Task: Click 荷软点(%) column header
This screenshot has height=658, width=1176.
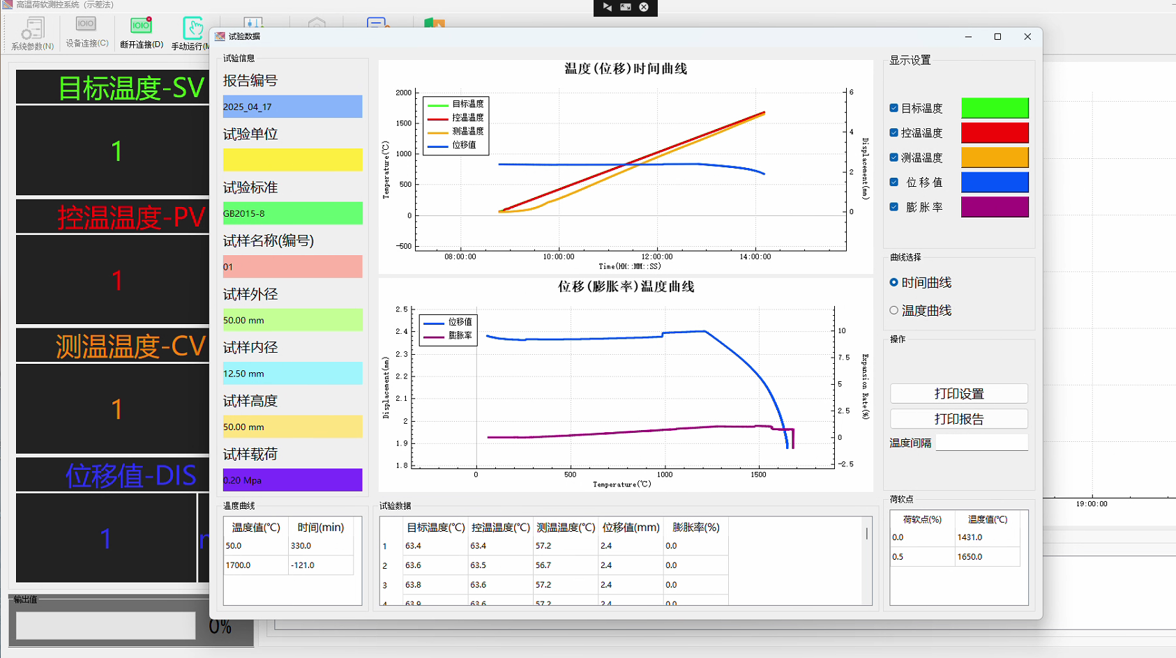Action: (x=922, y=519)
